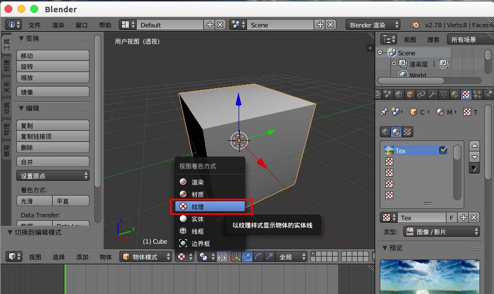Image resolution: width=494 pixels, height=294 pixels.
Task: Toggle 3D manipulator axes widget
Action: pyautogui.click(x=236, y=257)
